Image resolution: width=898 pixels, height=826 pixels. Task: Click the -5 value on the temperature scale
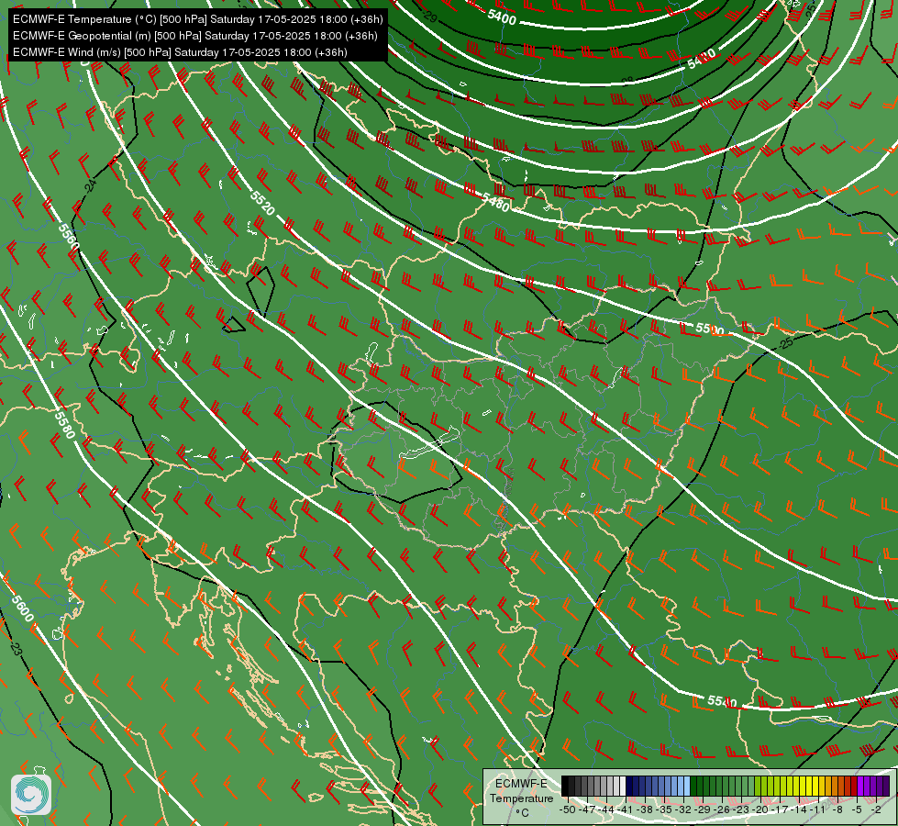coord(856,809)
